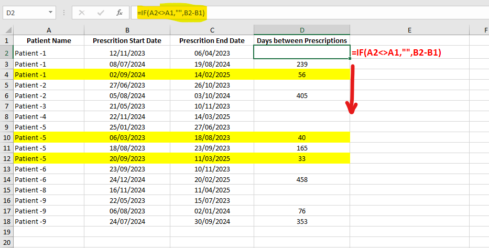Select row 12 header
Viewport: 489px width, 248px height.
tap(6, 158)
